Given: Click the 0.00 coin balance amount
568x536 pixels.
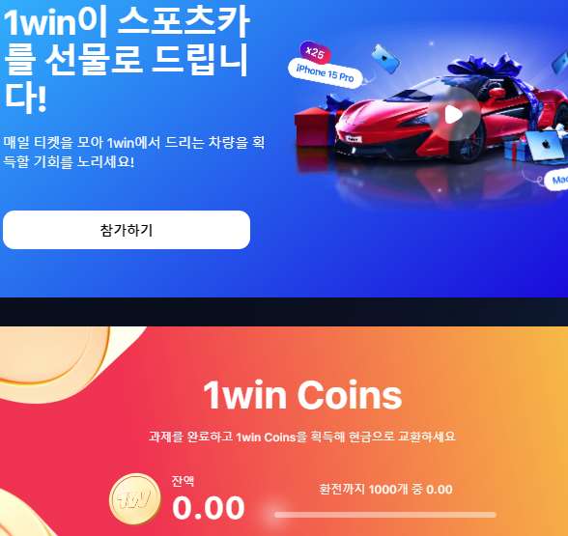Looking at the screenshot, I should [209, 508].
